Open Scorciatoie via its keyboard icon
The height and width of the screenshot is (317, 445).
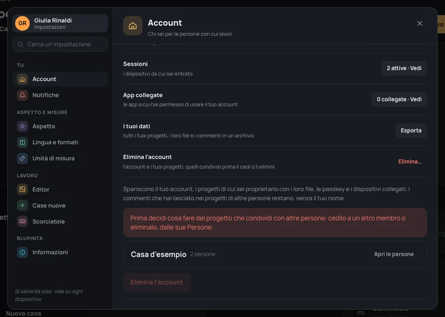point(22,222)
